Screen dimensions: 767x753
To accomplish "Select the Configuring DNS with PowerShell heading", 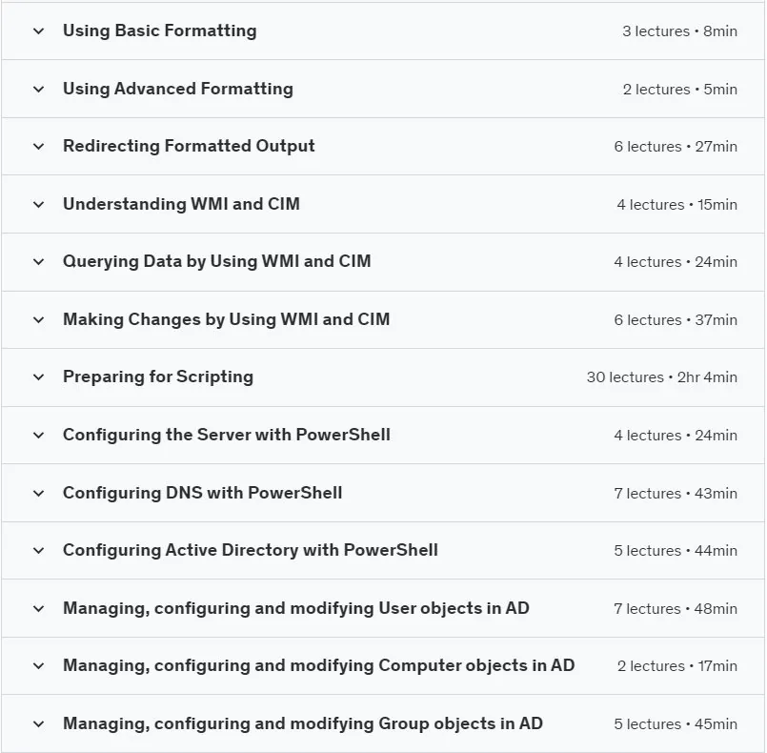I will (203, 493).
